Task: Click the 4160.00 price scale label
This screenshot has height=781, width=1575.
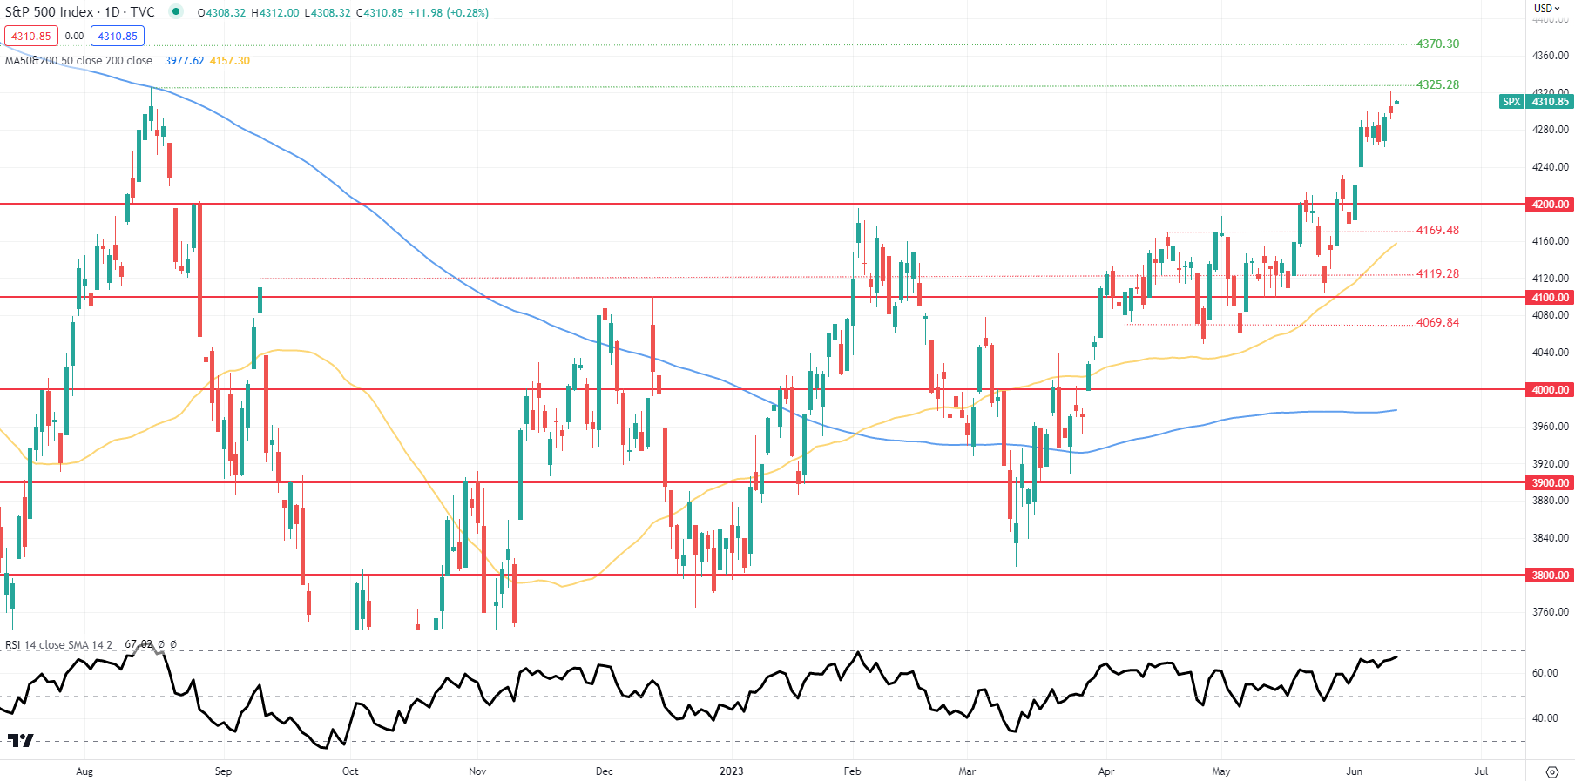Action: coord(1551,241)
